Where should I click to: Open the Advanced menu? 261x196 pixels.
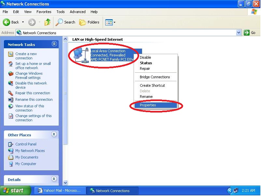[78, 12]
